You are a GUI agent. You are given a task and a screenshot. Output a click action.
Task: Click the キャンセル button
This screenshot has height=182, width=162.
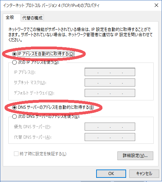click(x=144, y=174)
